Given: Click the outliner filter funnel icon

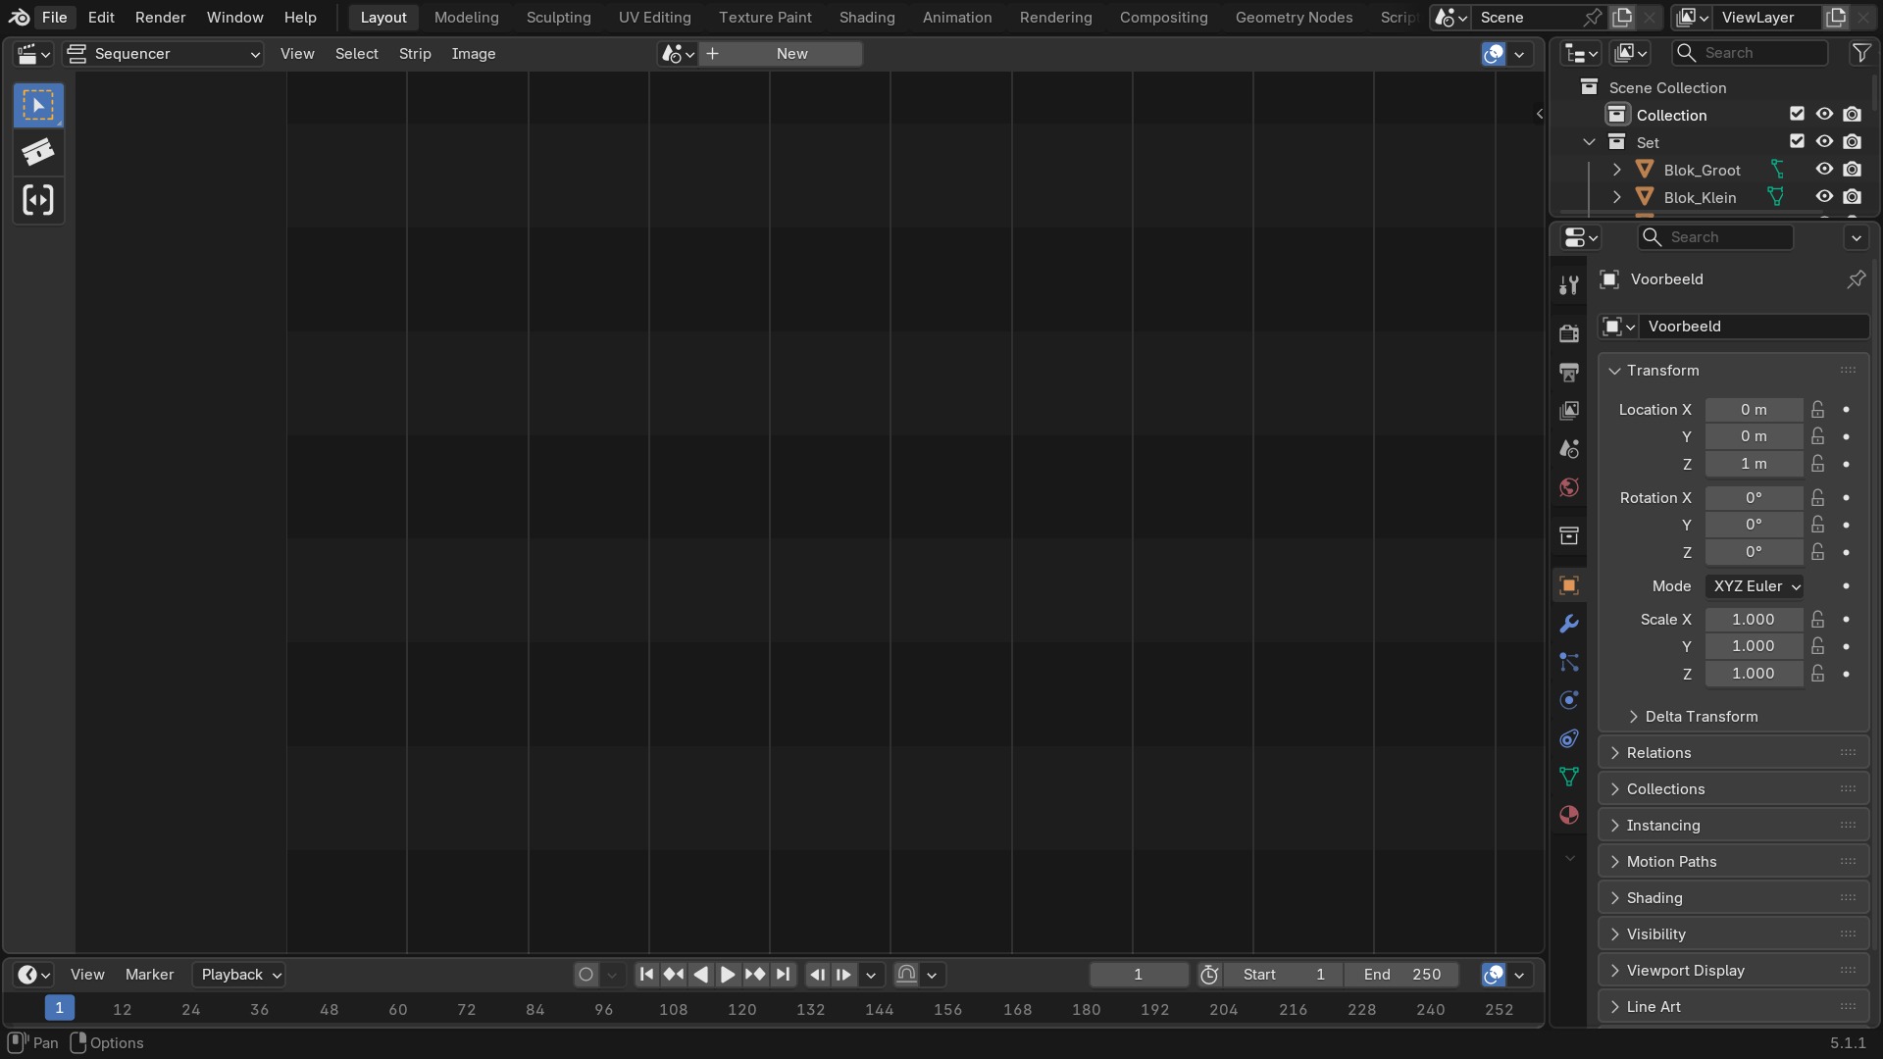Looking at the screenshot, I should point(1860,53).
